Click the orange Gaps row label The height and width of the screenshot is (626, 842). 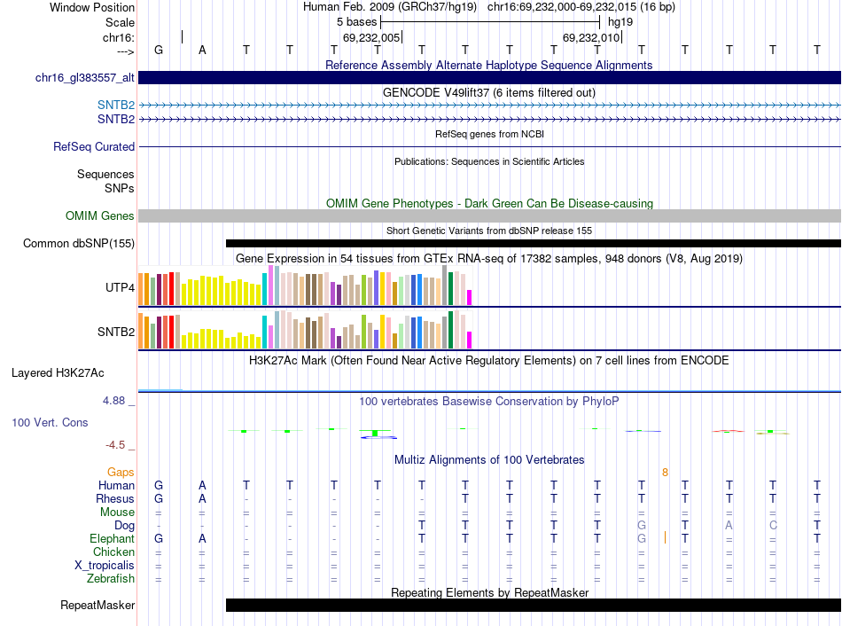click(x=121, y=473)
